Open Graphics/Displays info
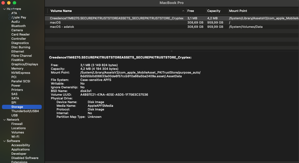Screen dimensions: 299x163 coord(25,64)
